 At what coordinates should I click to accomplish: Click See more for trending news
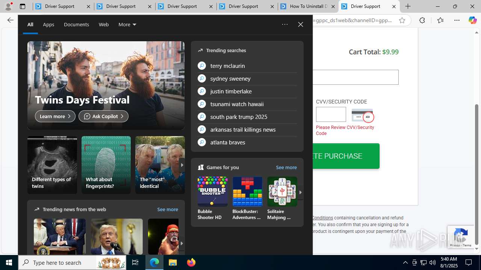click(x=168, y=209)
